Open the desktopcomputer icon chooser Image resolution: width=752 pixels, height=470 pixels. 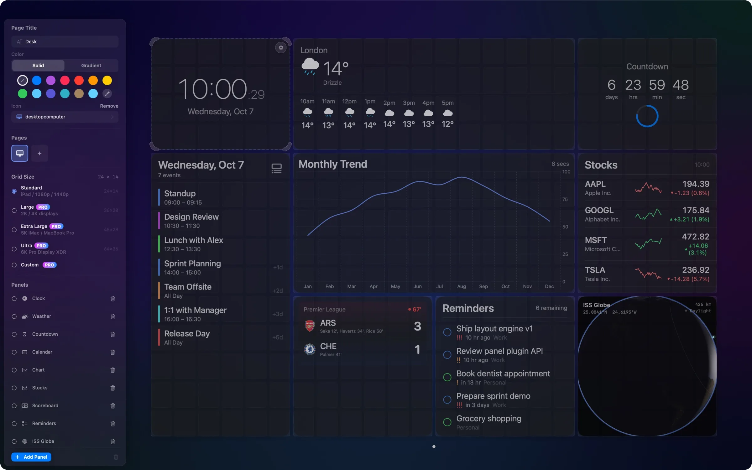[65, 117]
